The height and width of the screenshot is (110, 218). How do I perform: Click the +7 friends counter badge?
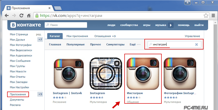(40, 40)
